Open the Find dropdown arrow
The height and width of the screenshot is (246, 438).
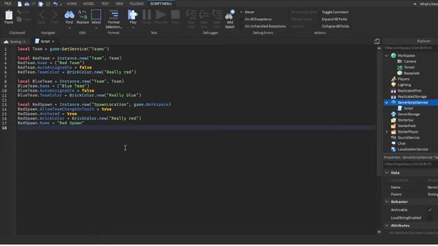(69, 27)
